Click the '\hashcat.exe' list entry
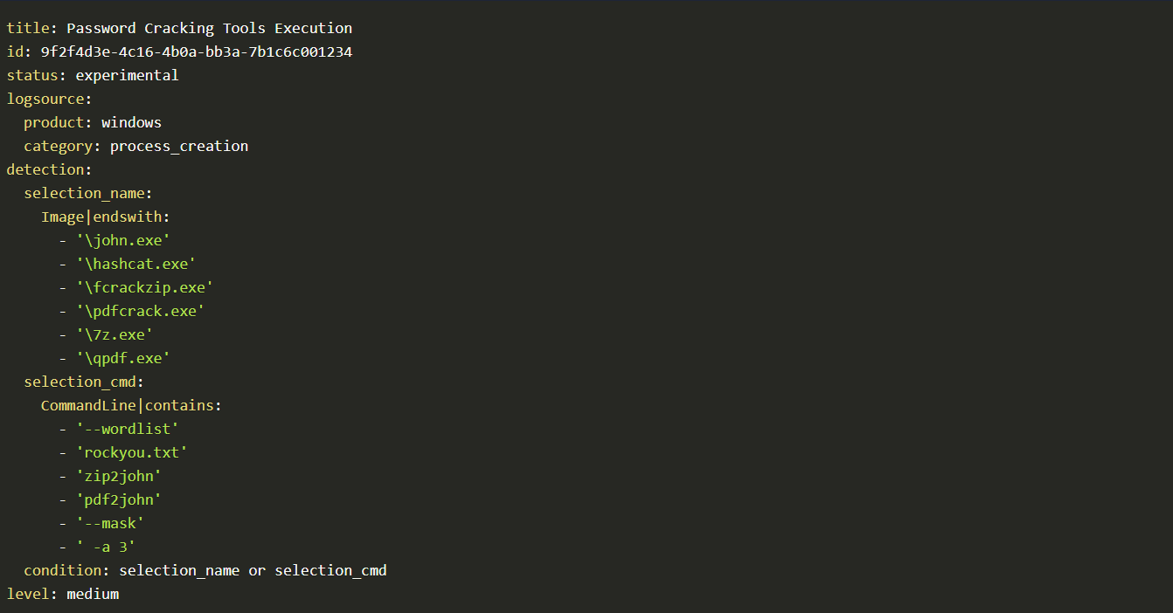 [135, 264]
